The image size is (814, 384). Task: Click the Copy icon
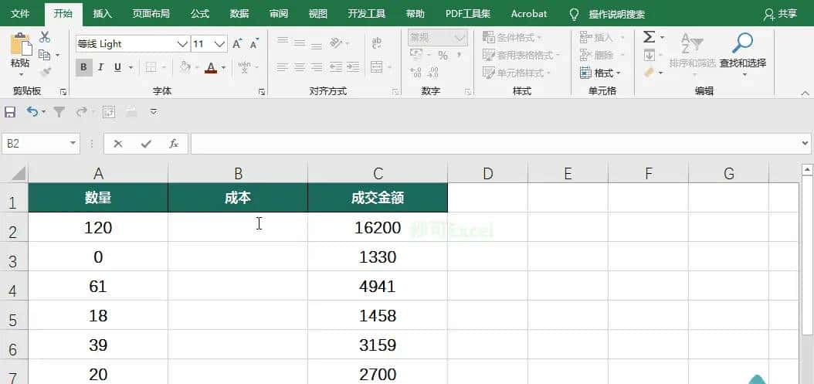45,55
